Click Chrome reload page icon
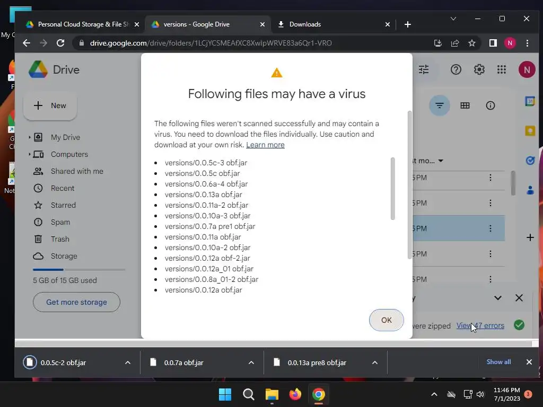Screen dimensions: 543x407 (x=60, y=43)
